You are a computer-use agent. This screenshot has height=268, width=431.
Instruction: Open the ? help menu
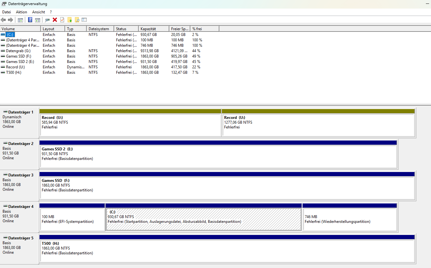51,12
